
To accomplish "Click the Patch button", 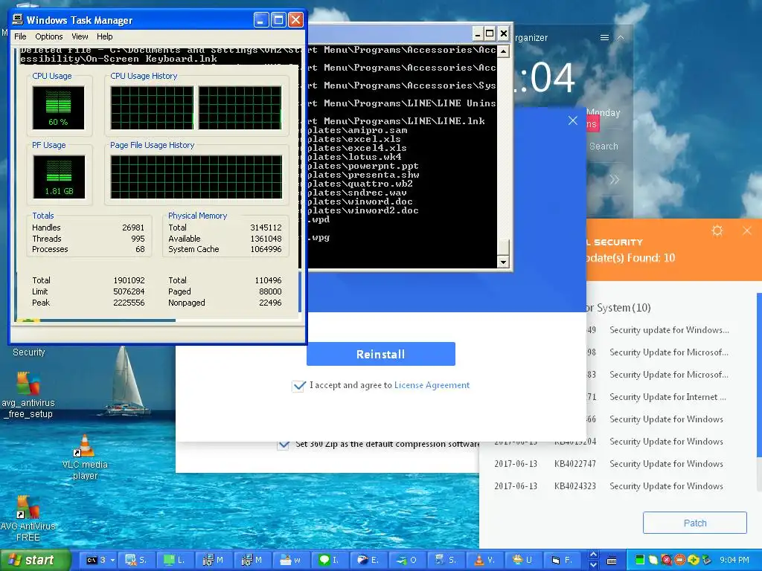I will tap(695, 523).
